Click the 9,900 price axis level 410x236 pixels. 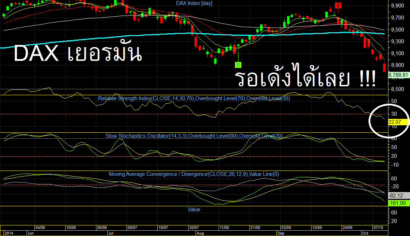coord(398,5)
